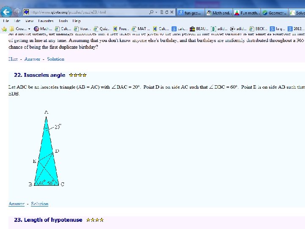305x229 pixels.
Task: Switch to the 'fun geo...' tab
Action: [x=191, y=13]
